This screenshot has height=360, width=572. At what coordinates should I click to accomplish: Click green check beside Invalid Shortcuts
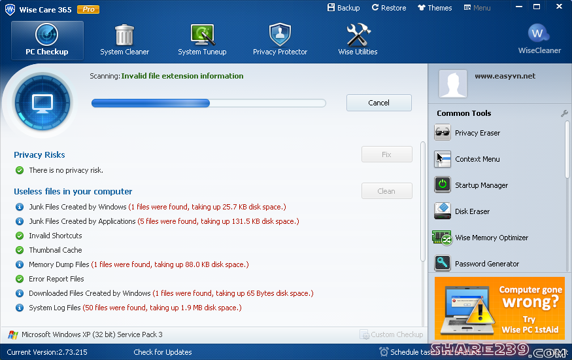pos(20,236)
